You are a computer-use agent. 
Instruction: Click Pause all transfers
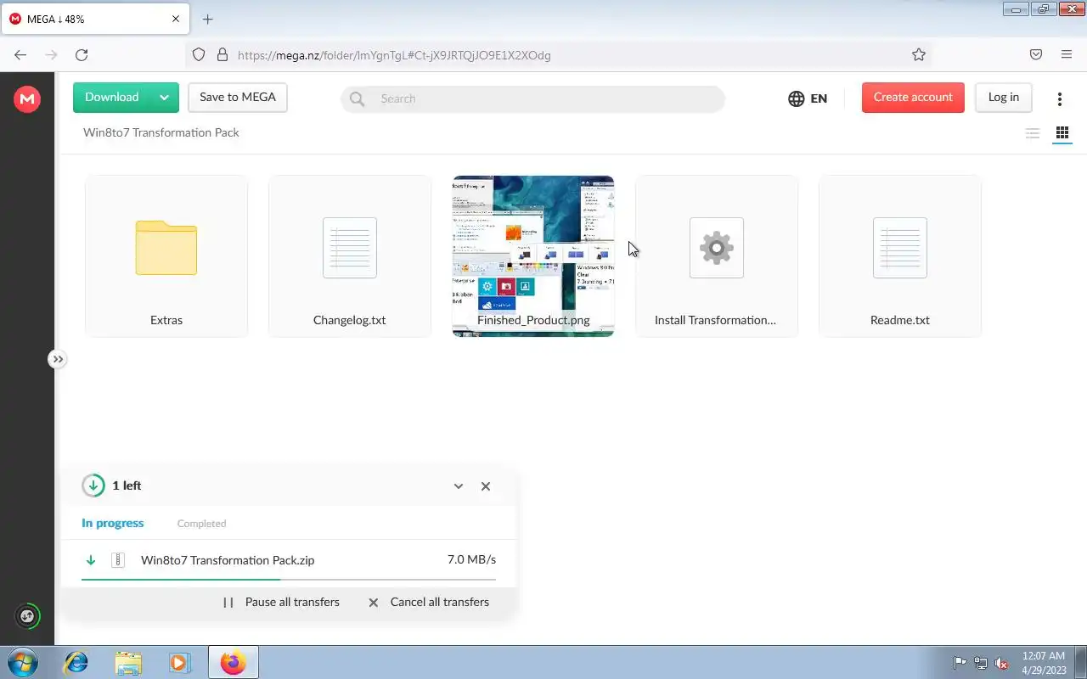click(281, 602)
